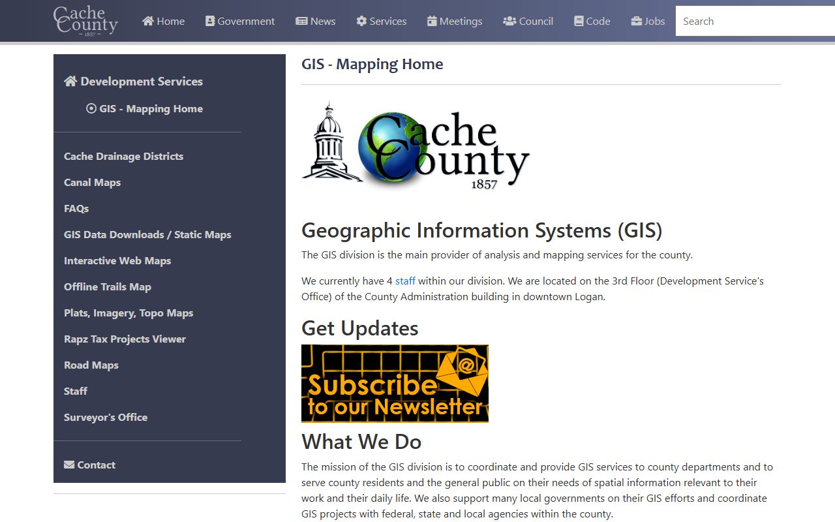Viewport: 835px width, 522px height.
Task: Click the Cache County globe logo image
Action: coord(416,147)
